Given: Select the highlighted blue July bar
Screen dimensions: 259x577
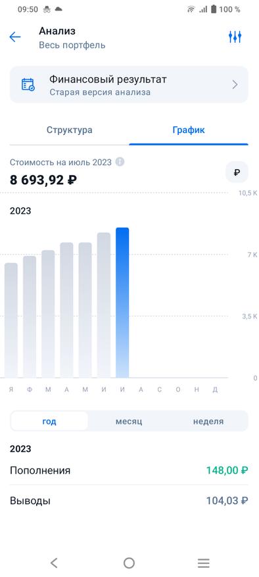Looking at the screenshot, I should (x=122, y=303).
